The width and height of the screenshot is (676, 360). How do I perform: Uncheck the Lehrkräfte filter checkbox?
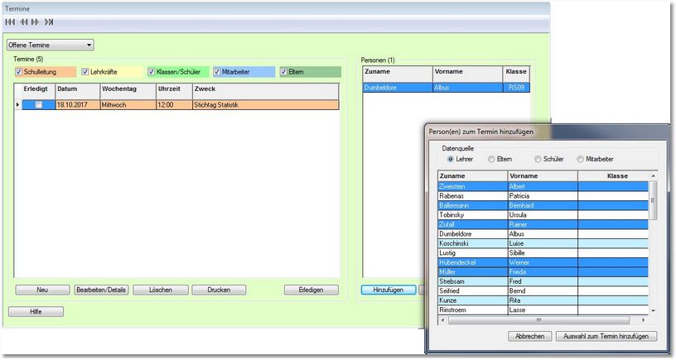(85, 73)
